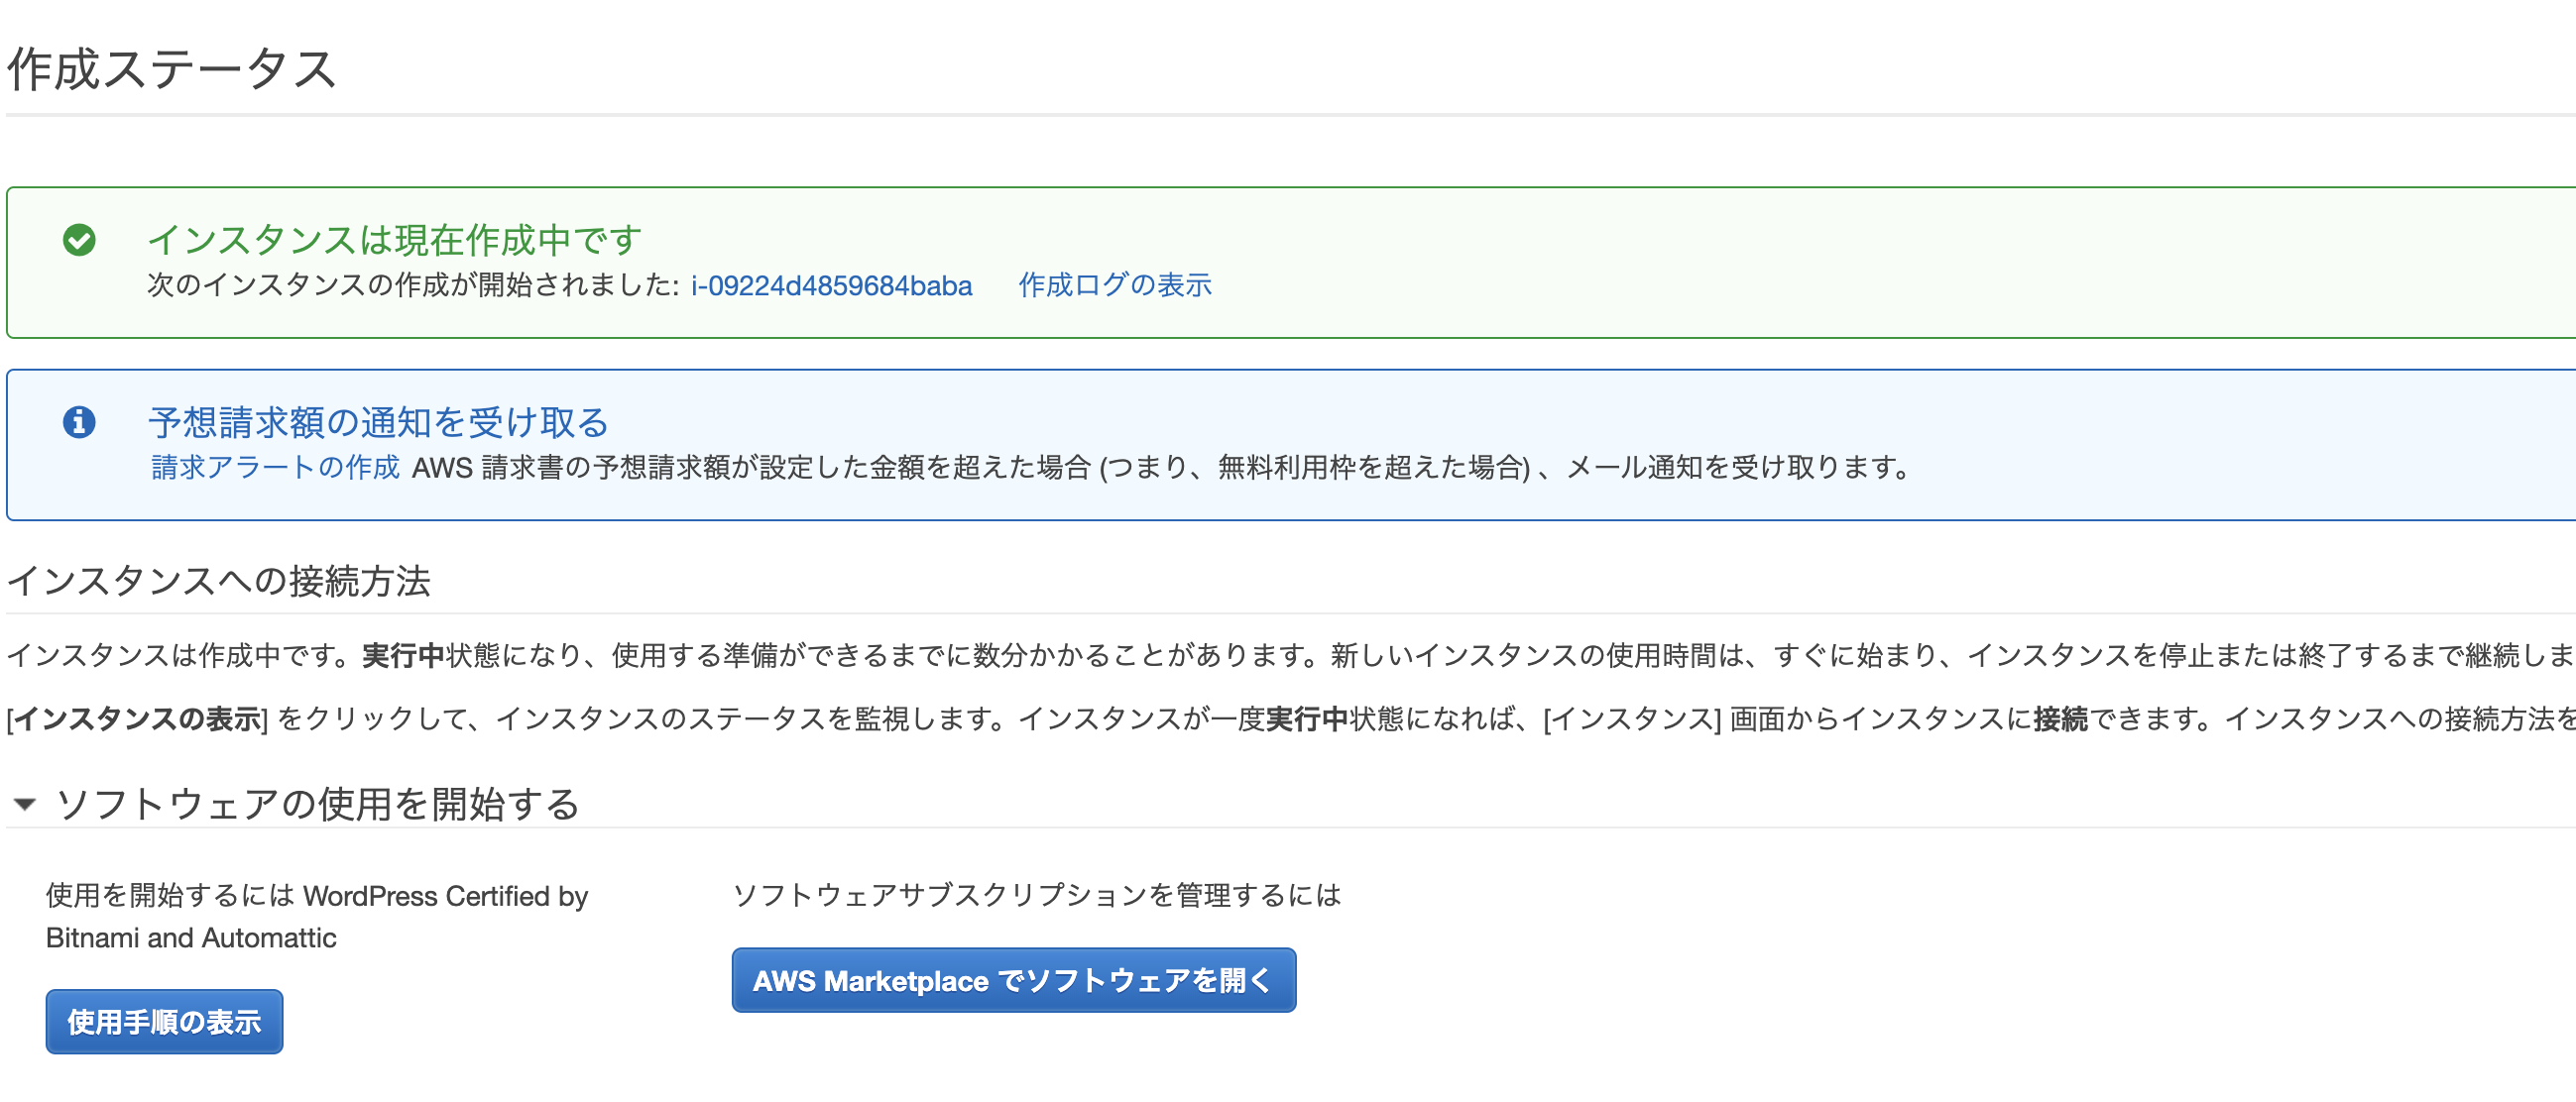Show the creation log via 作成ログの表示
The height and width of the screenshot is (1102, 2576).
[x=1113, y=284]
